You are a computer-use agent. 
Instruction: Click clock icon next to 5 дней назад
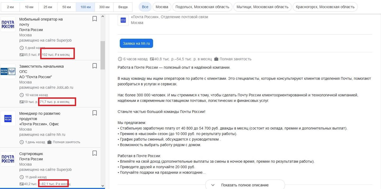(x=22, y=48)
